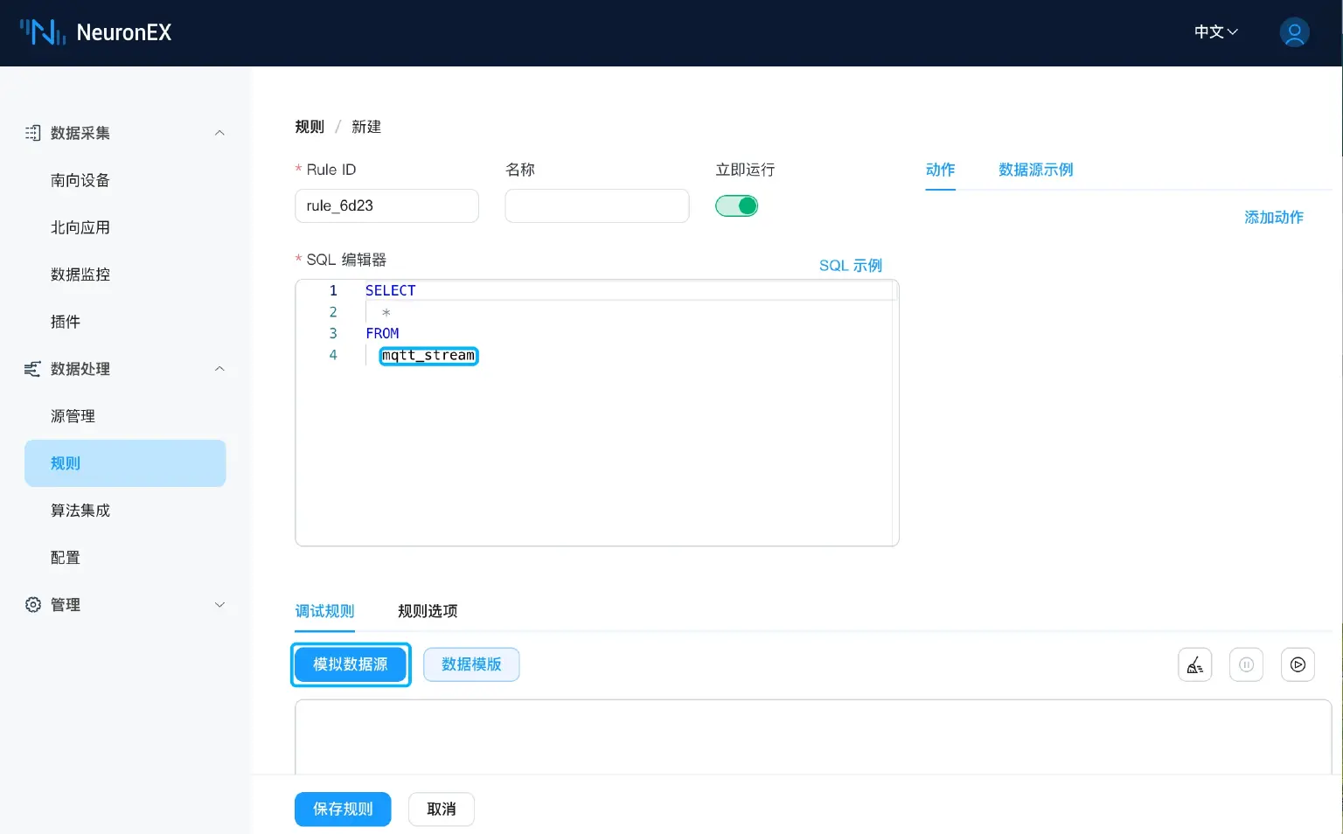This screenshot has height=834, width=1343.
Task: Open the user profile avatar menu
Action: tap(1294, 32)
